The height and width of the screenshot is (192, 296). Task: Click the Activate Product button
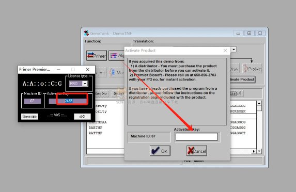coord(242,79)
